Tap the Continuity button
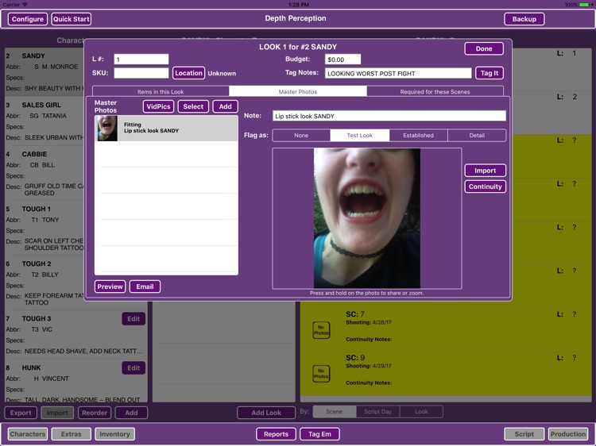The height and width of the screenshot is (446, 596). point(485,186)
